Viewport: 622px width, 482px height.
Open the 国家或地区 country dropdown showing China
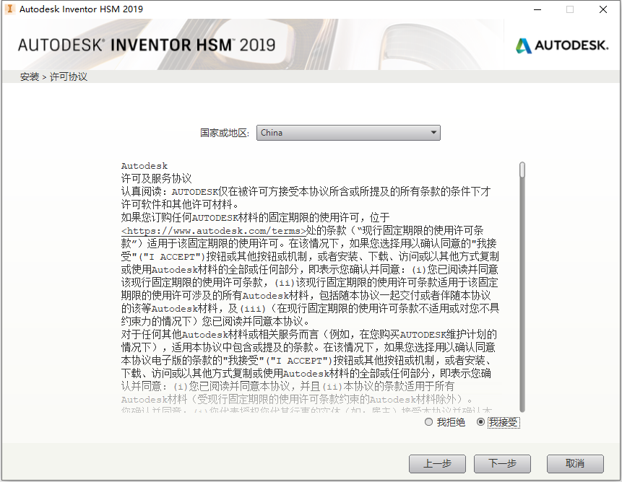[348, 133]
